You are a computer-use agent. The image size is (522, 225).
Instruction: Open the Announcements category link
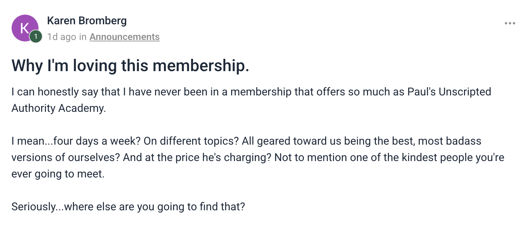point(124,37)
